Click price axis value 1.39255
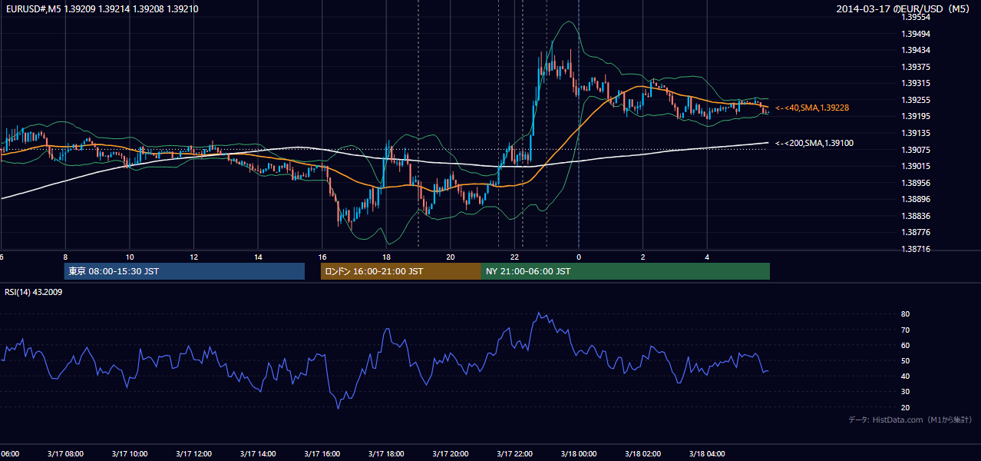 [916, 100]
